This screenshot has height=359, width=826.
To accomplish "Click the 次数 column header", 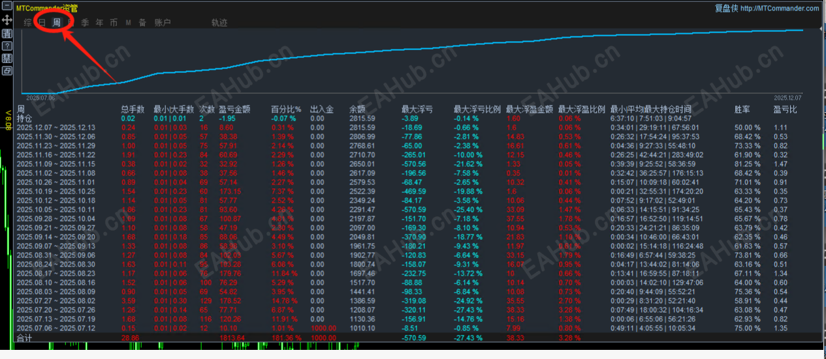I will (x=207, y=109).
